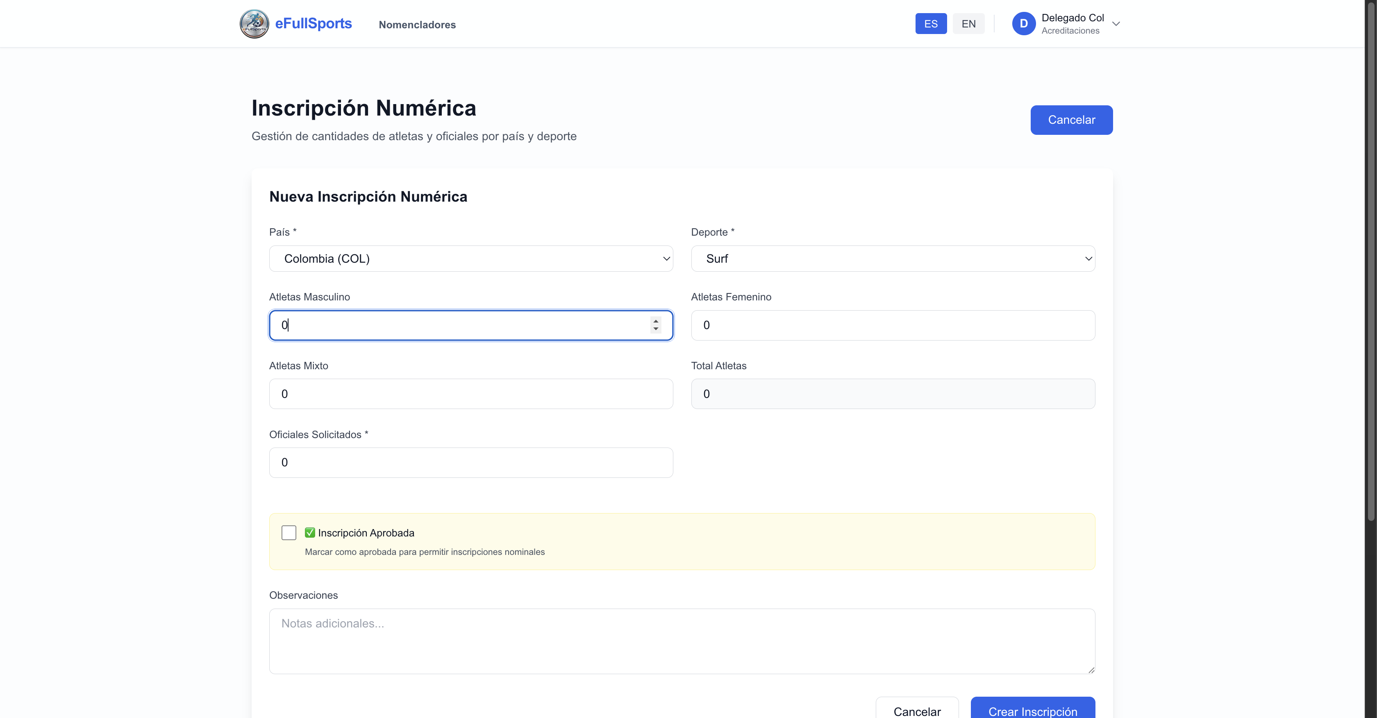Screen dimensions: 1377x718
Task: Switch language to EN
Action: point(968,23)
